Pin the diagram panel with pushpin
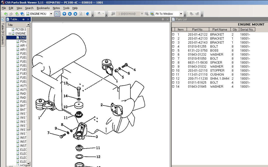Screen dimensions: 268x167 [163, 19]
